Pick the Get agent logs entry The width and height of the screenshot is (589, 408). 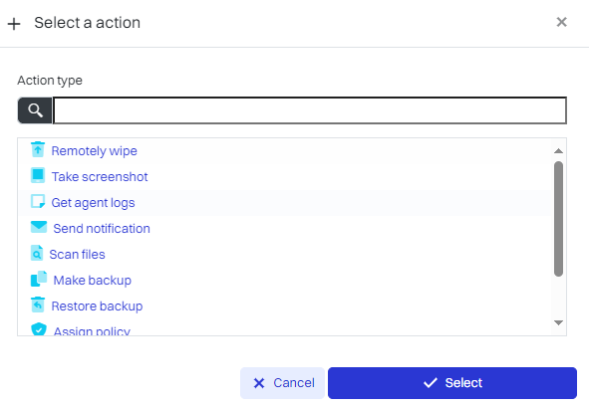[x=93, y=203]
